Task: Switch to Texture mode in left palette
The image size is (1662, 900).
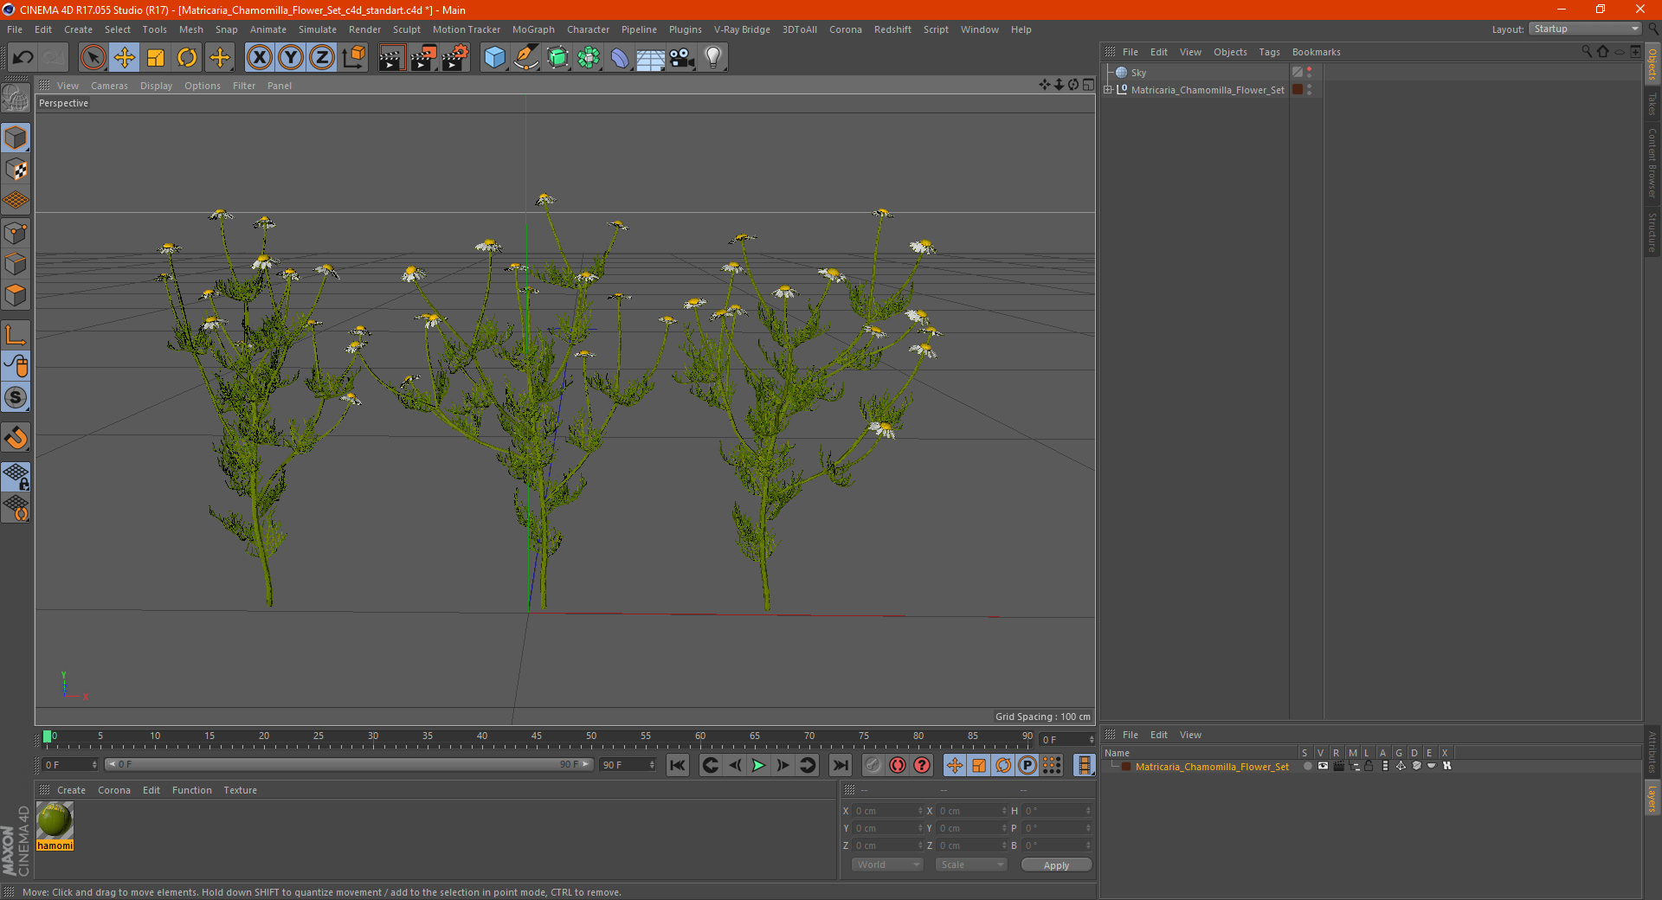Action: click(16, 170)
